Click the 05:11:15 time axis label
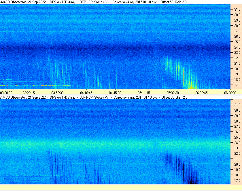Viewport: 242px width, 191px height. pos(144,93)
